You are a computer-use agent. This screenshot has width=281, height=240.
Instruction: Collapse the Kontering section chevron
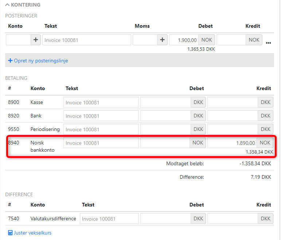[7, 5]
